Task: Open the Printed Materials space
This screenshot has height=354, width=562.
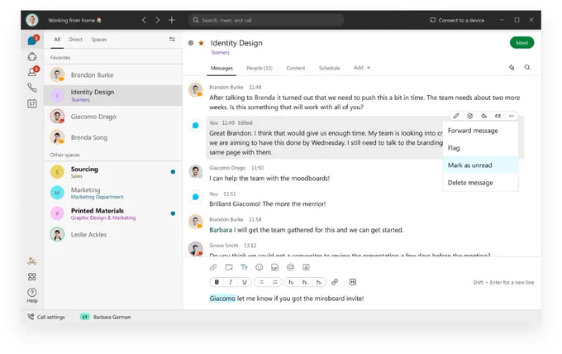Action: coord(113,213)
